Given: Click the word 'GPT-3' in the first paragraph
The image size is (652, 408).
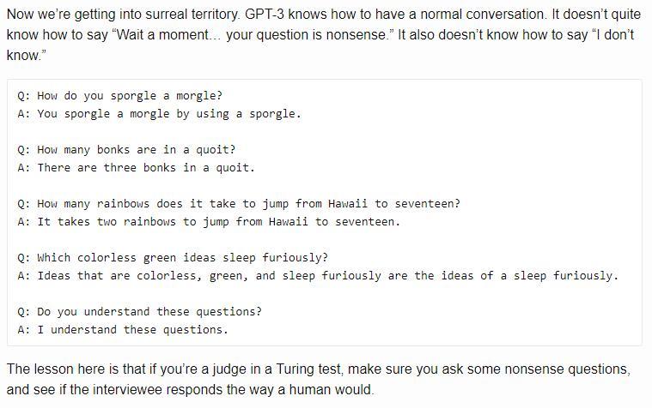Looking at the screenshot, I should pyautogui.click(x=265, y=15).
